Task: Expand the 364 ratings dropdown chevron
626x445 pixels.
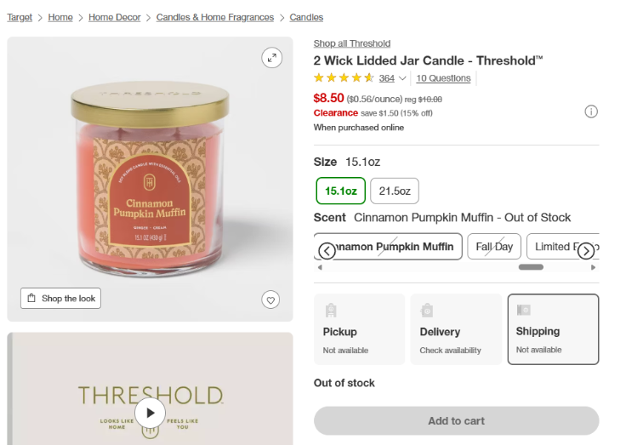Action: click(x=402, y=78)
